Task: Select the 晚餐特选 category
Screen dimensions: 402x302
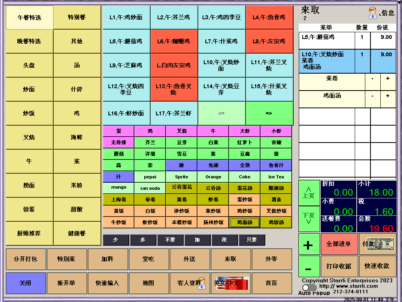Action: click(x=29, y=41)
